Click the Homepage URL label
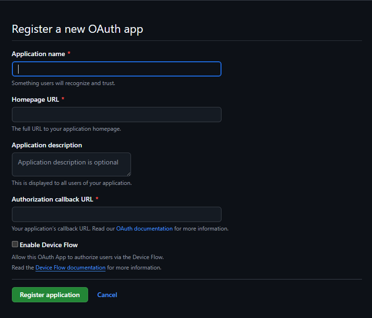 click(35, 99)
